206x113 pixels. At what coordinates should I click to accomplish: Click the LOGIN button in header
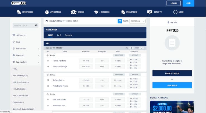173,3
